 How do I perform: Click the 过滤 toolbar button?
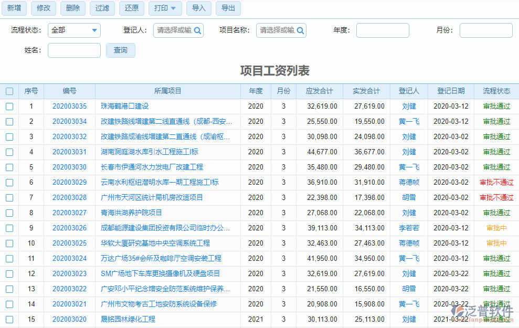(x=102, y=8)
